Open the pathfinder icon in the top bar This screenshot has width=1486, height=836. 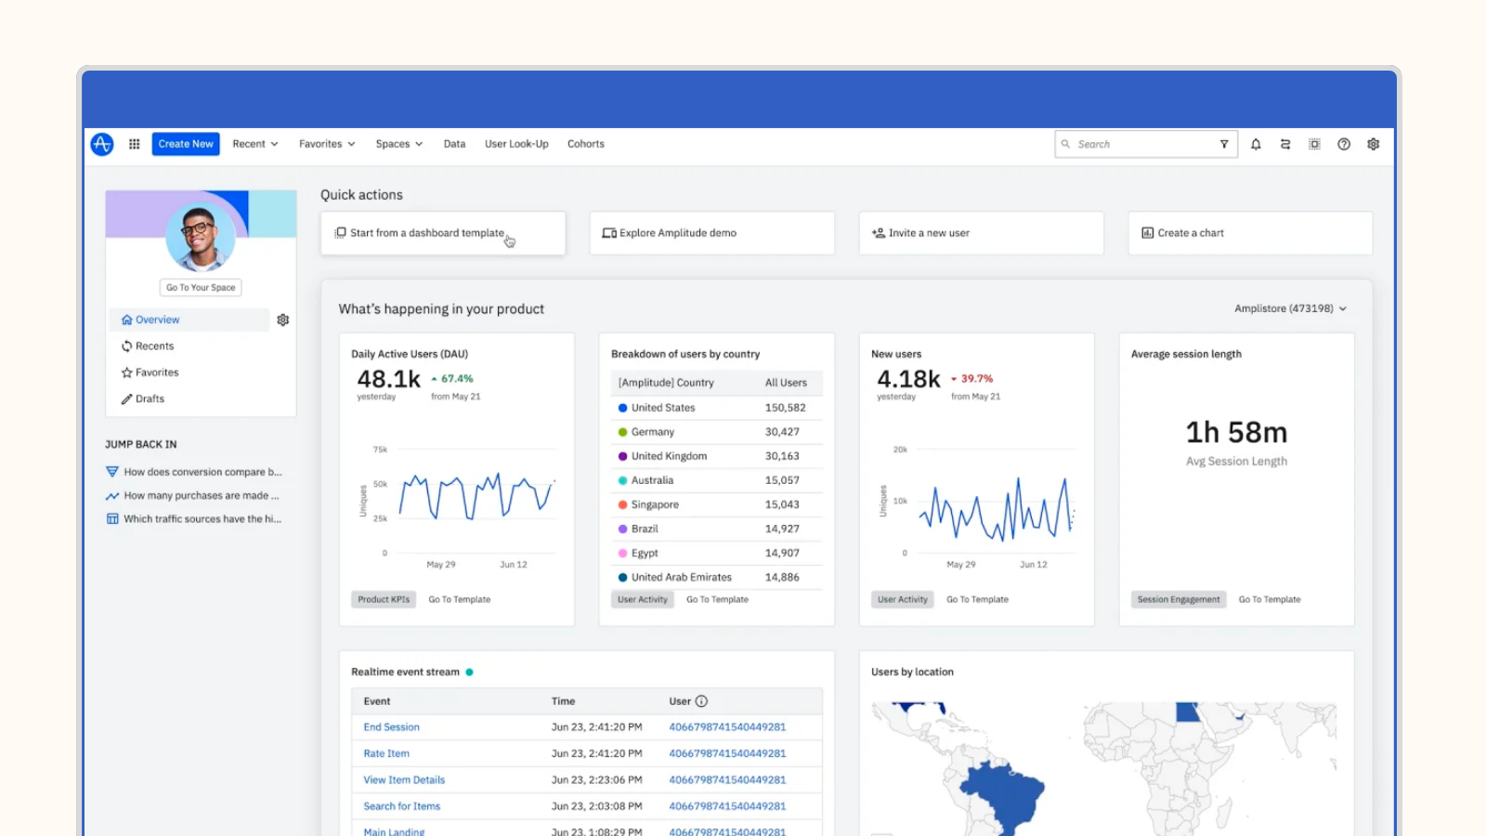pyautogui.click(x=1285, y=144)
